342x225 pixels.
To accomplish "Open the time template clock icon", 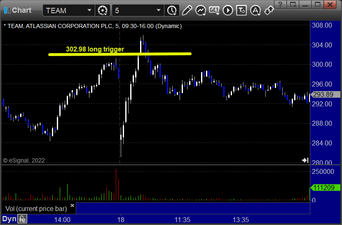I will point(172,10).
